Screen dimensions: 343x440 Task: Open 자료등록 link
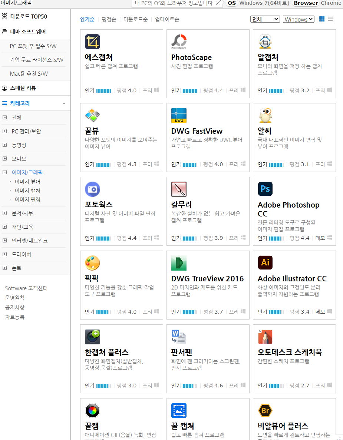click(x=14, y=317)
